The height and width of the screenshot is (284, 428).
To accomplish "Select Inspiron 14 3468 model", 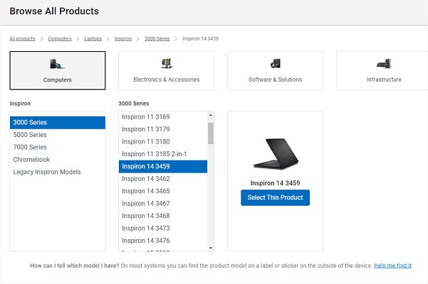I will (x=163, y=216).
